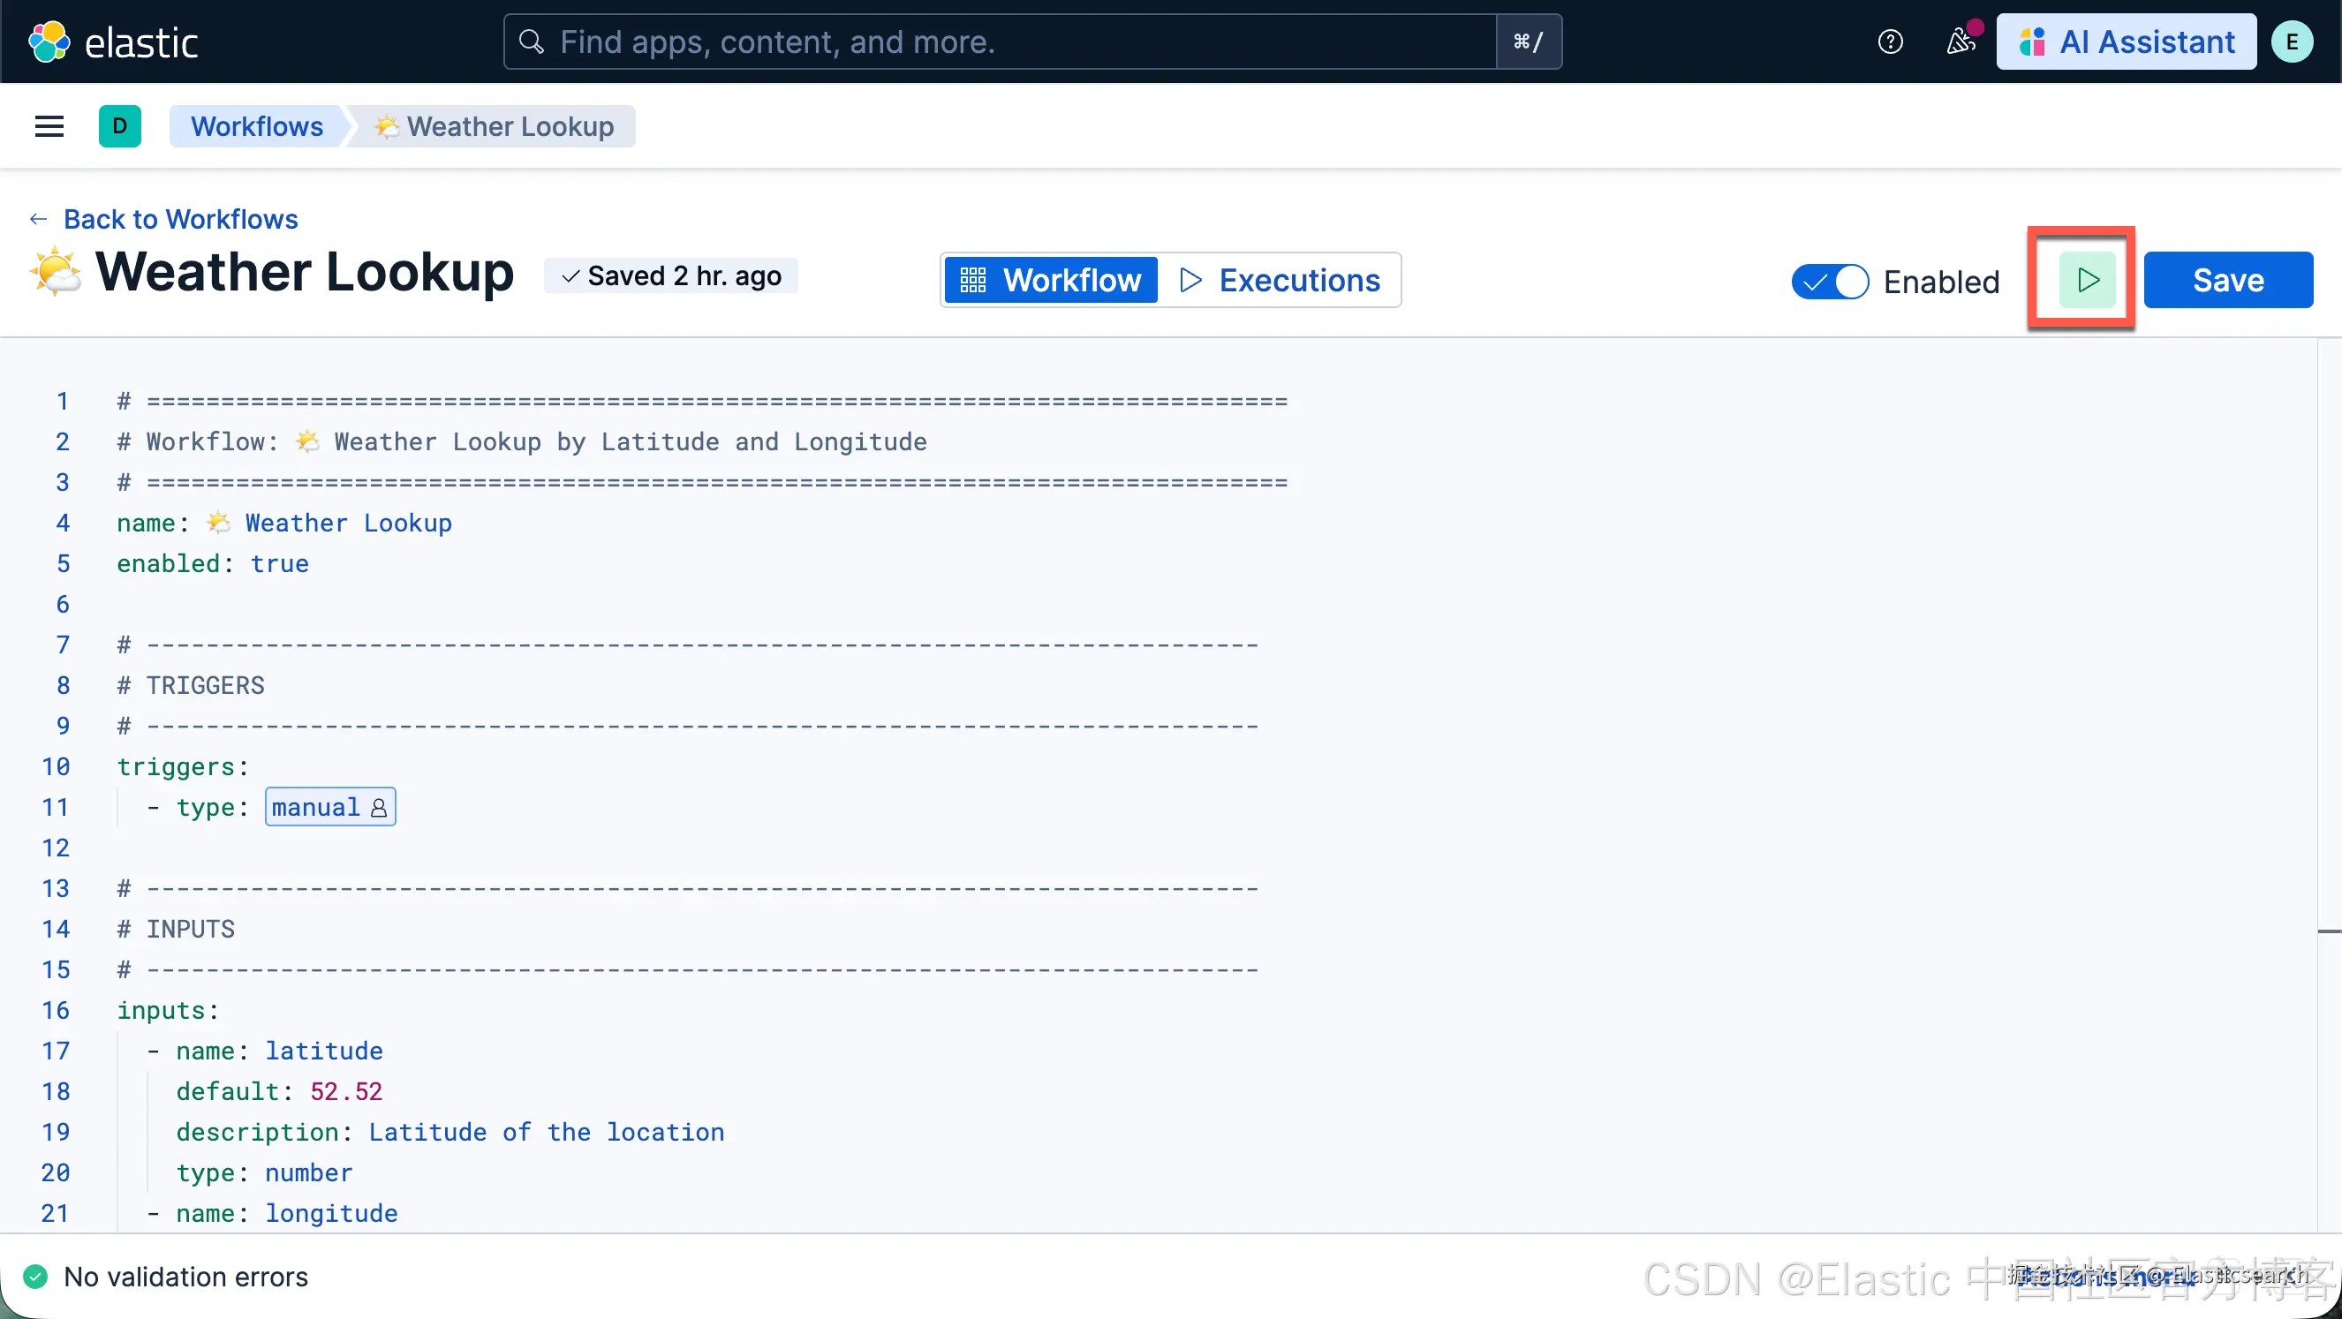
Task: Follow the Back to Workflows link
Action: 180,219
